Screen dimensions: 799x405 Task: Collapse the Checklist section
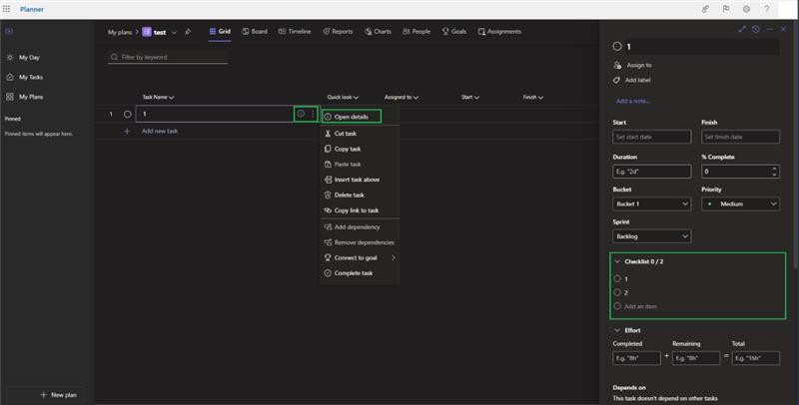point(617,261)
